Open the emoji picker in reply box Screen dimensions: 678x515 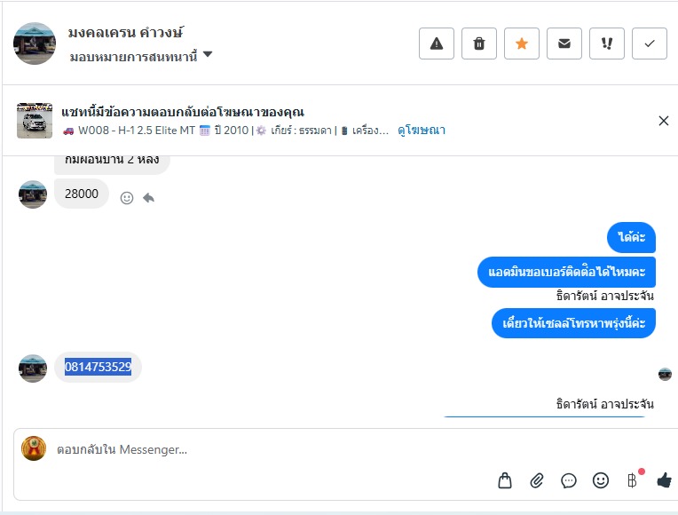[x=601, y=480]
